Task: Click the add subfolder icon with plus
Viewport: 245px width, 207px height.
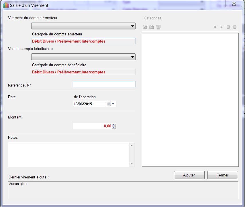Action: 152,27
